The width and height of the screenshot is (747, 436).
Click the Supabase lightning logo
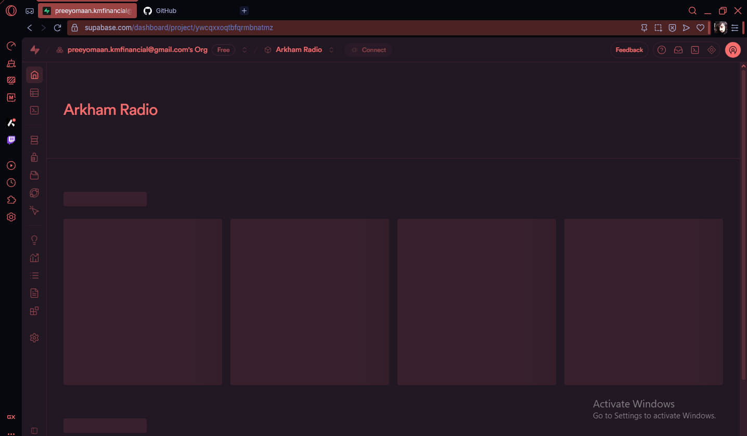[x=35, y=50]
